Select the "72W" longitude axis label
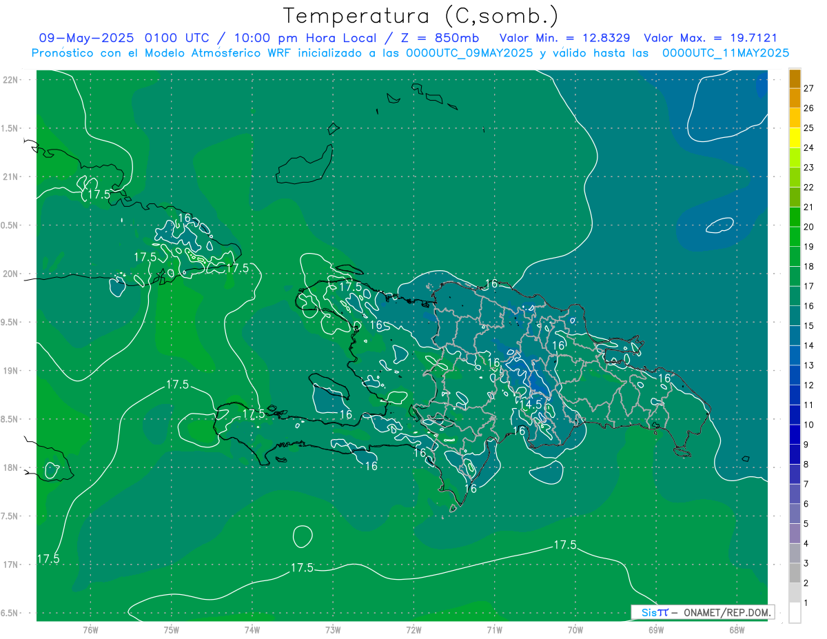Viewport: 827px width, 639px height. 413,629
